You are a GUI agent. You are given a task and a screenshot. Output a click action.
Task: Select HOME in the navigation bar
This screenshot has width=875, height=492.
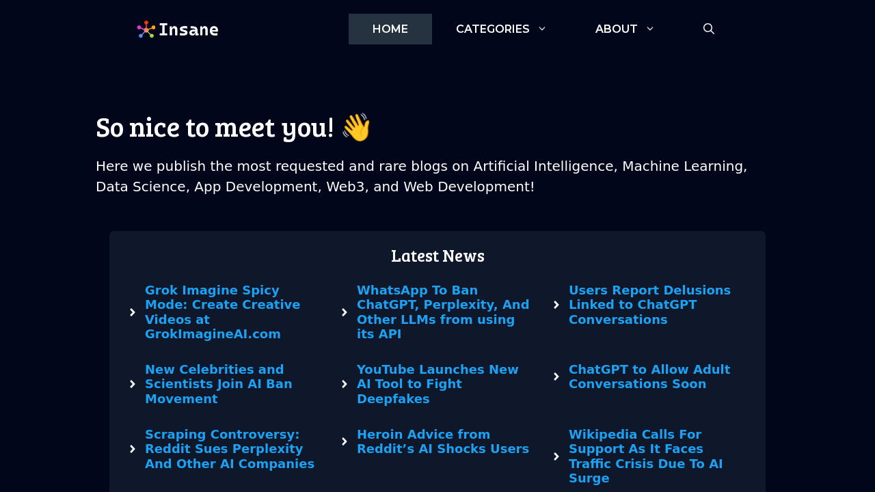[x=390, y=27]
